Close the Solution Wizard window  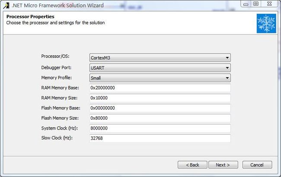coord(269,4)
